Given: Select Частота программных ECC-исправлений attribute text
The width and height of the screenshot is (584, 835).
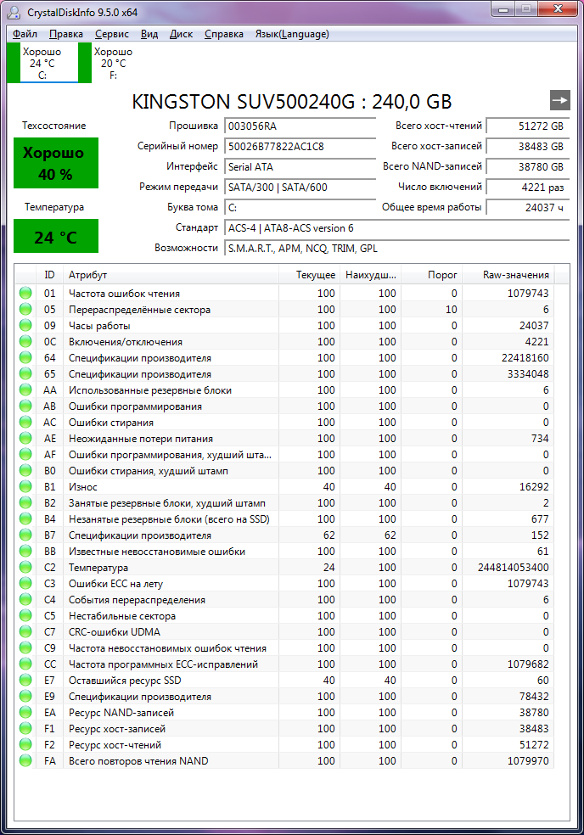Looking at the screenshot, I should click(164, 664).
